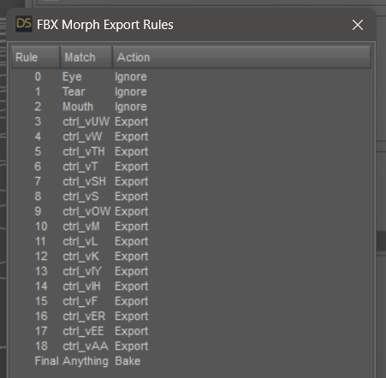
Task: Sort by the Match column header
Action: coord(86,57)
